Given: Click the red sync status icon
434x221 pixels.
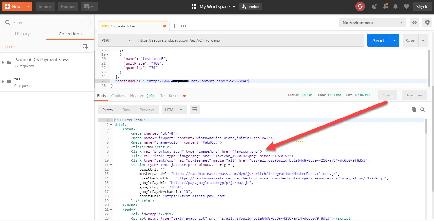Looking at the screenshot, I should click(x=360, y=6).
